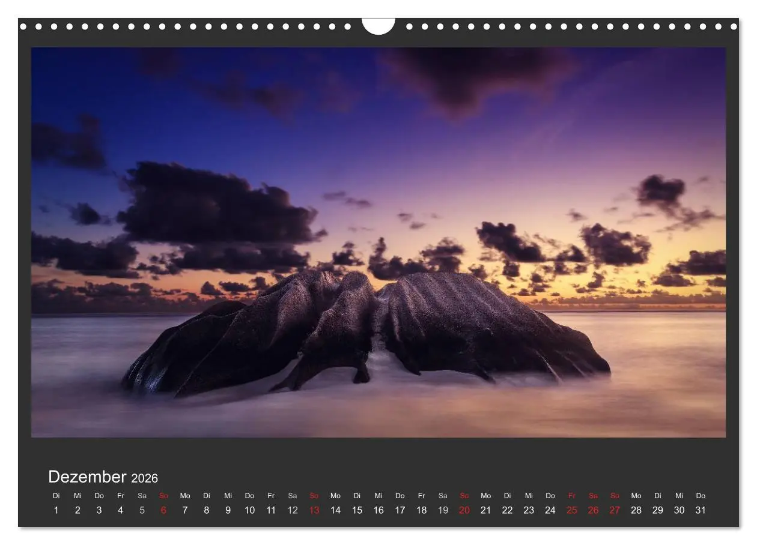Select date 7 under Mo
The height and width of the screenshot is (545, 757).
tap(185, 510)
